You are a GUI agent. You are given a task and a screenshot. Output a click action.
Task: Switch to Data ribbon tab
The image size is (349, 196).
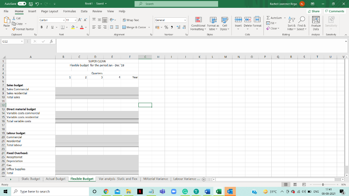pos(84,11)
